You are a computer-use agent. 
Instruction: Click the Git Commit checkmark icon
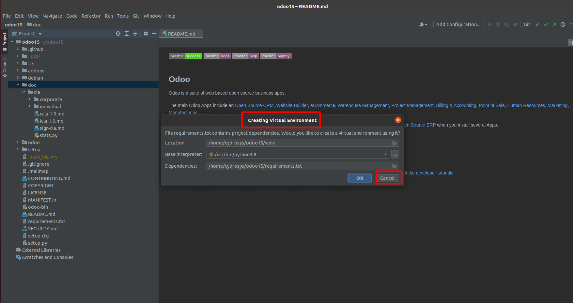pyautogui.click(x=546, y=24)
